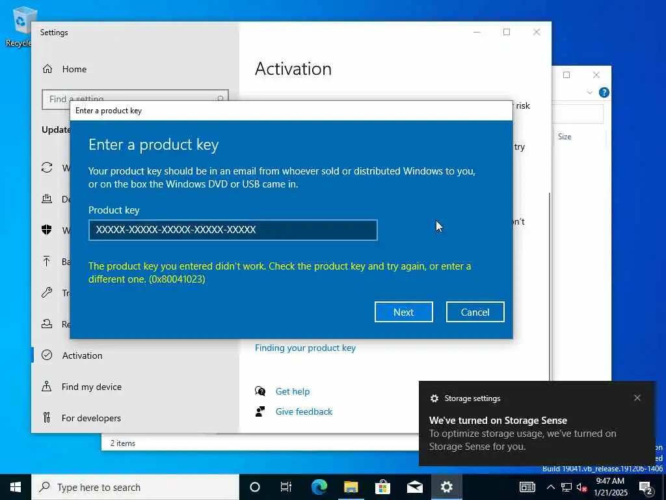Image resolution: width=666 pixels, height=500 pixels.
Task: Click the Home house icon in Settings
Action: (47, 69)
